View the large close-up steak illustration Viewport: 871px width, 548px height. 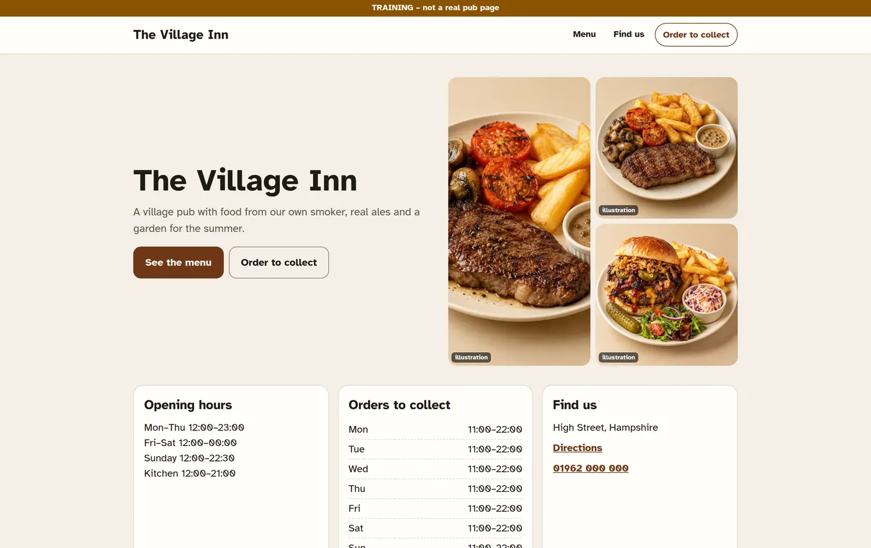(519, 221)
